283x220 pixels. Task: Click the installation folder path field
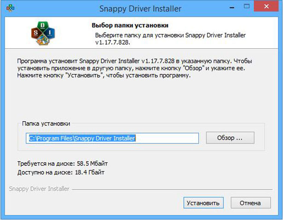click(x=112, y=138)
